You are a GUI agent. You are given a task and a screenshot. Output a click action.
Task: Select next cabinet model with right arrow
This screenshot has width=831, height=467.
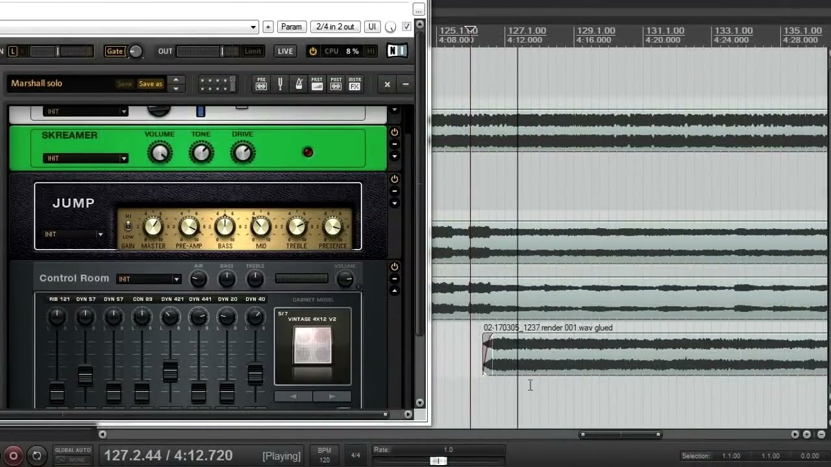click(332, 396)
